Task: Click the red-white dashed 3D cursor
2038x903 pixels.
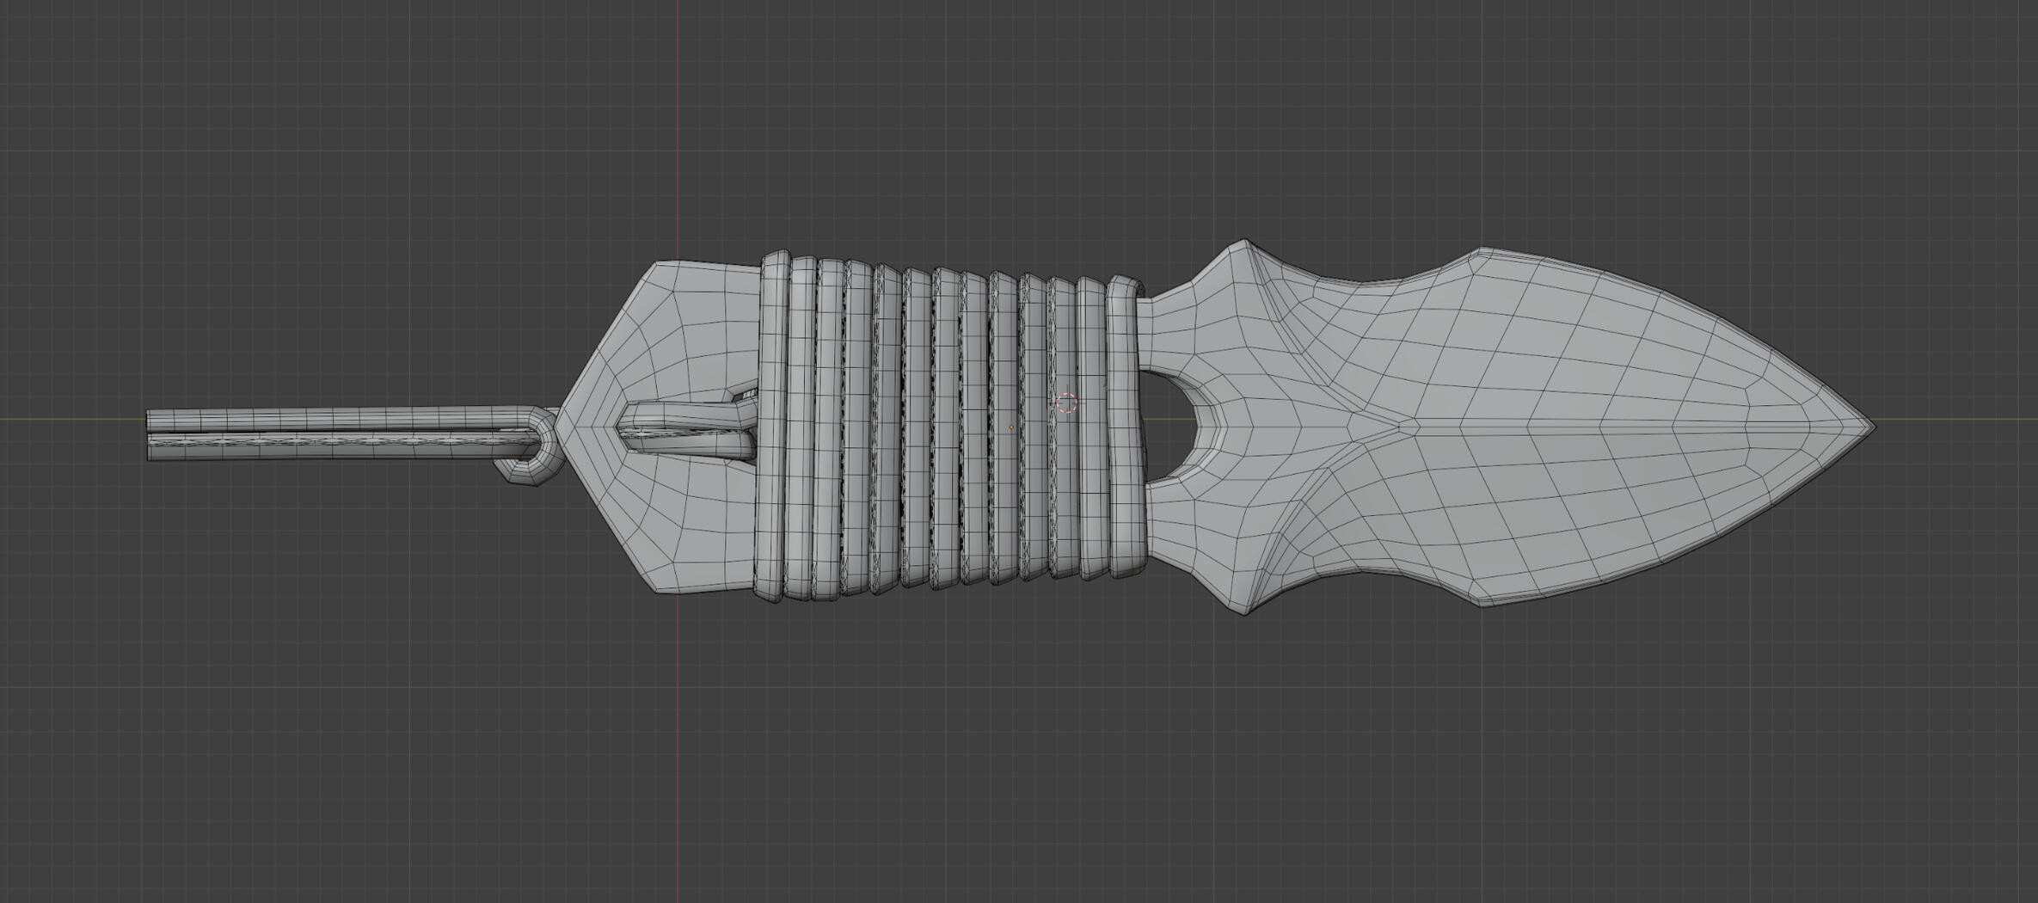Action: pos(1066,402)
